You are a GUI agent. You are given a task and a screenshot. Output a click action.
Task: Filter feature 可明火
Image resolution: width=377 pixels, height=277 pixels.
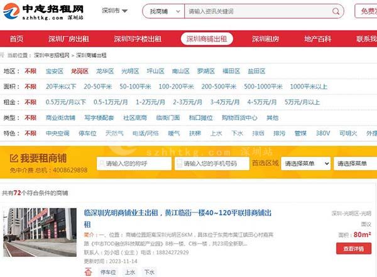pyautogui.click(x=348, y=133)
